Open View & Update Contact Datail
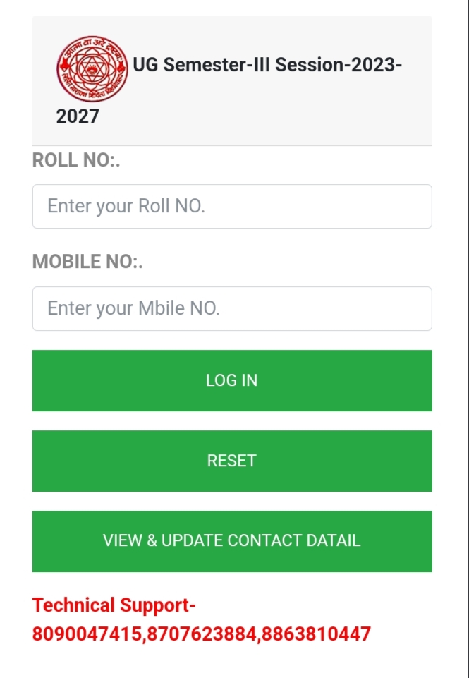The height and width of the screenshot is (678, 469). pyautogui.click(x=231, y=541)
